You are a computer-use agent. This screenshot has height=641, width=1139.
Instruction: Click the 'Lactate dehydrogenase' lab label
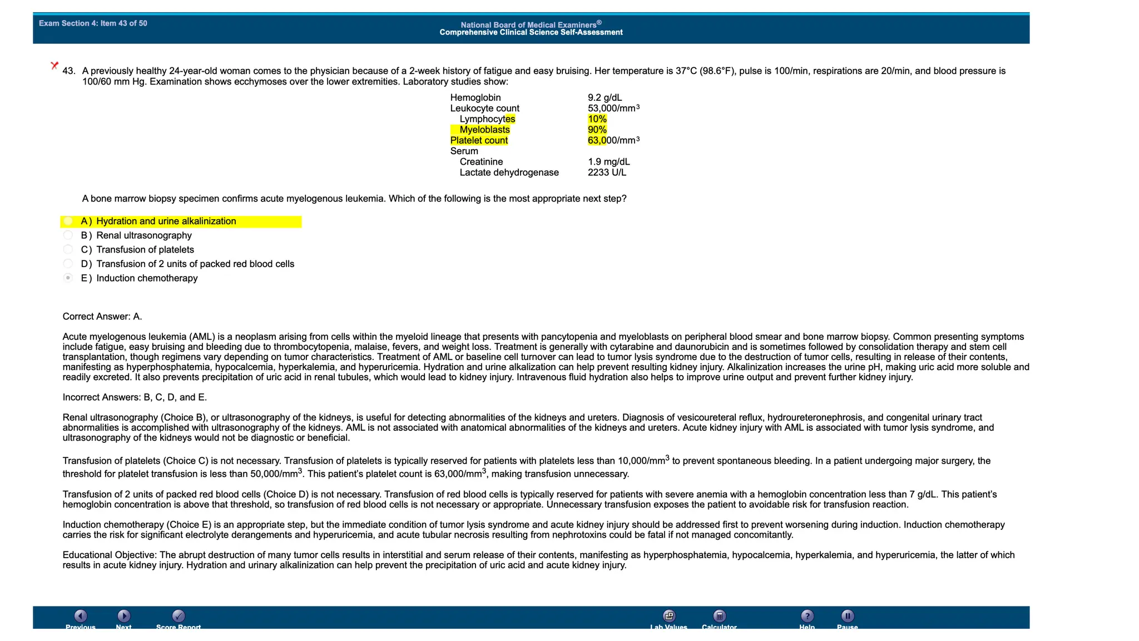(x=509, y=172)
